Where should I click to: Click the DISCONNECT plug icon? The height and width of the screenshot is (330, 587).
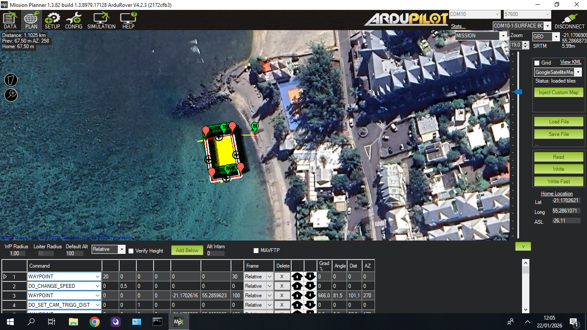[x=569, y=20]
